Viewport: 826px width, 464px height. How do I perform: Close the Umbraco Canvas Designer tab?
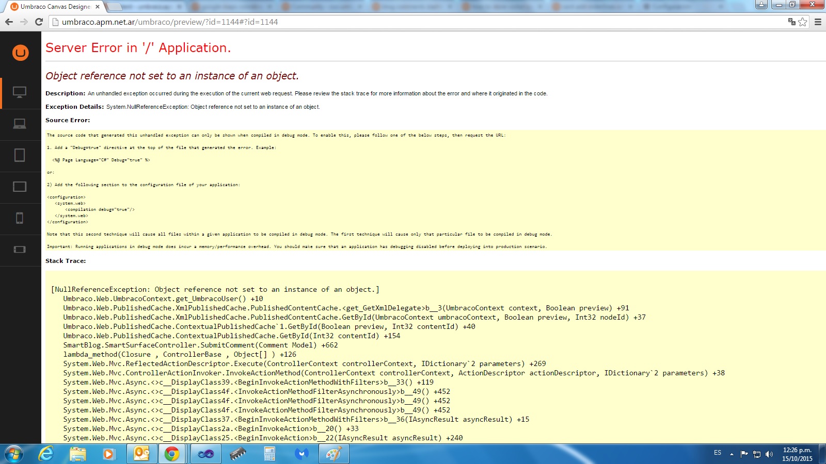tap(97, 7)
